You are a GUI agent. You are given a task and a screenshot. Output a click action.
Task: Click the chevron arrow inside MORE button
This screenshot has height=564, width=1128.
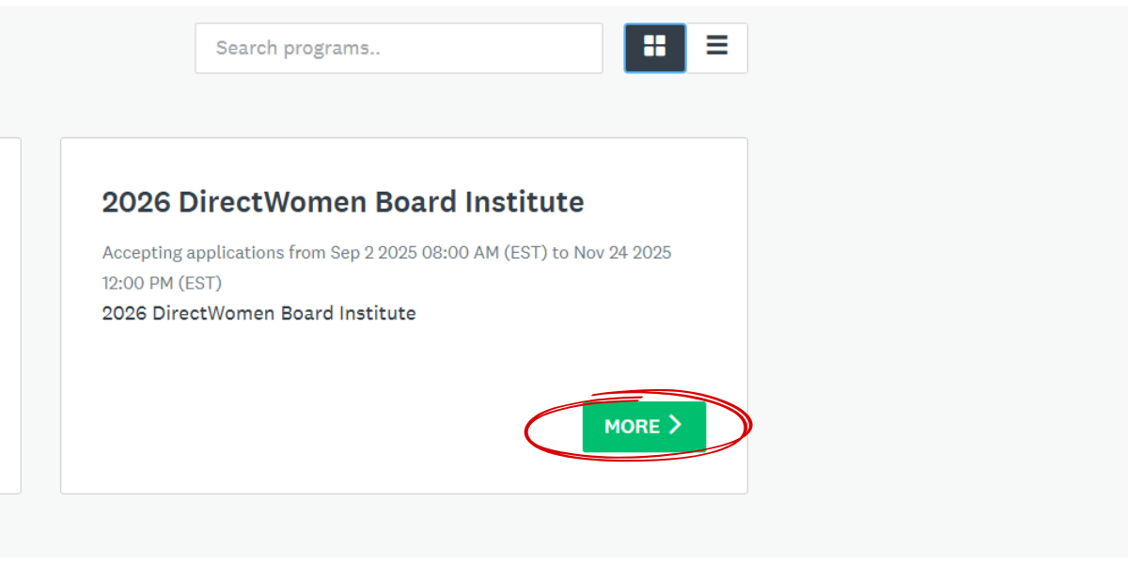[x=675, y=426]
